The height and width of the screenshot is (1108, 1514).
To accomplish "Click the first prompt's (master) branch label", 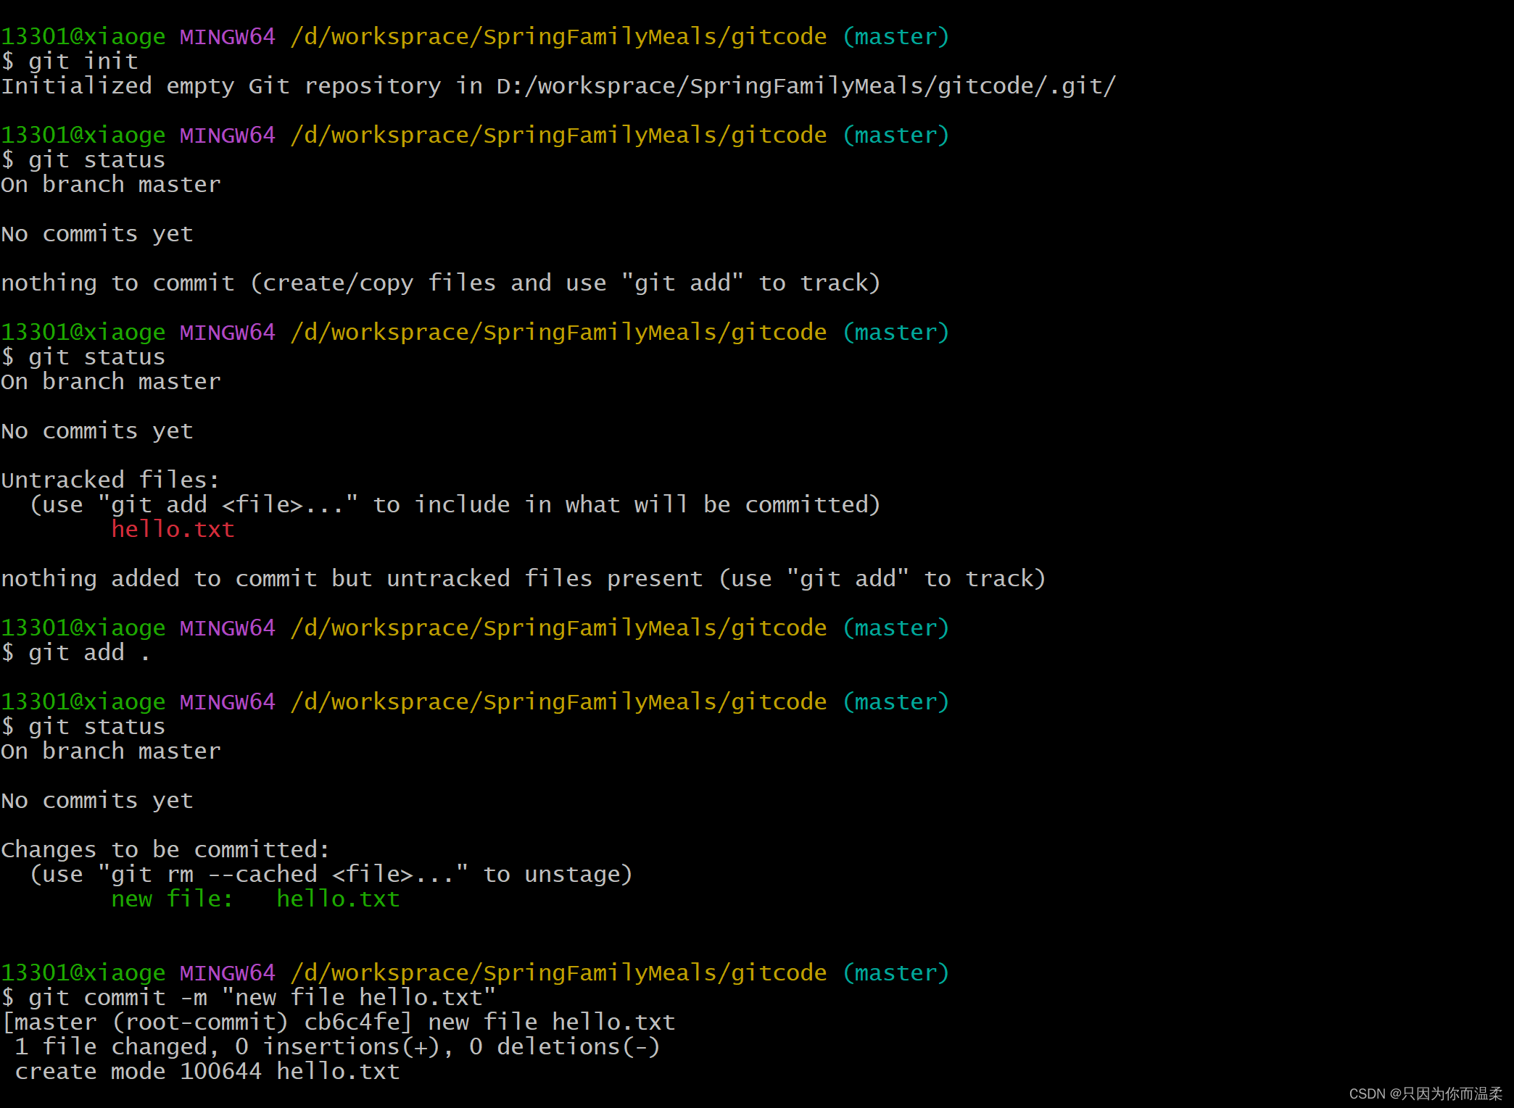I will [895, 37].
